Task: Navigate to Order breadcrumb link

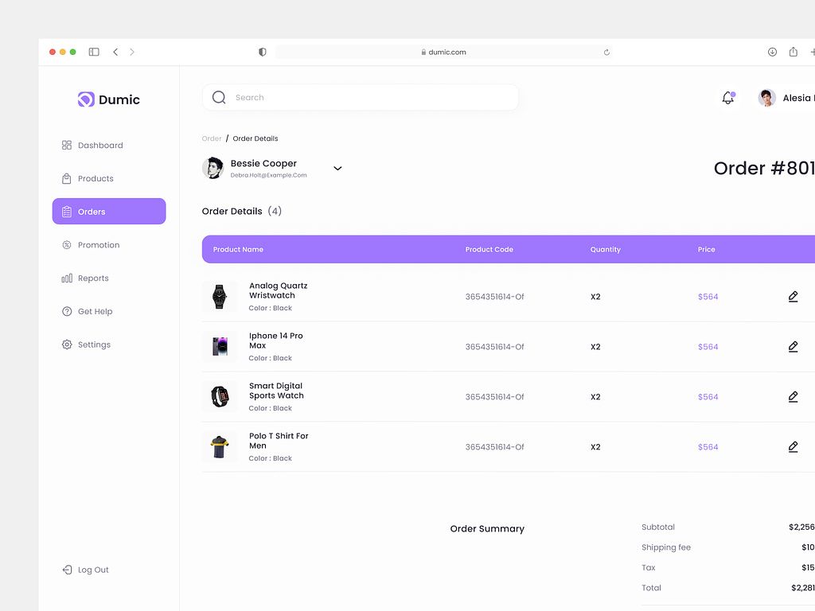Action: pos(212,138)
